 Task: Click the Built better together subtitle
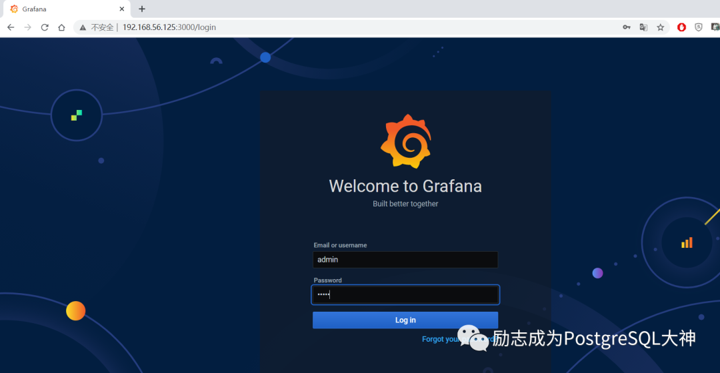pos(405,204)
